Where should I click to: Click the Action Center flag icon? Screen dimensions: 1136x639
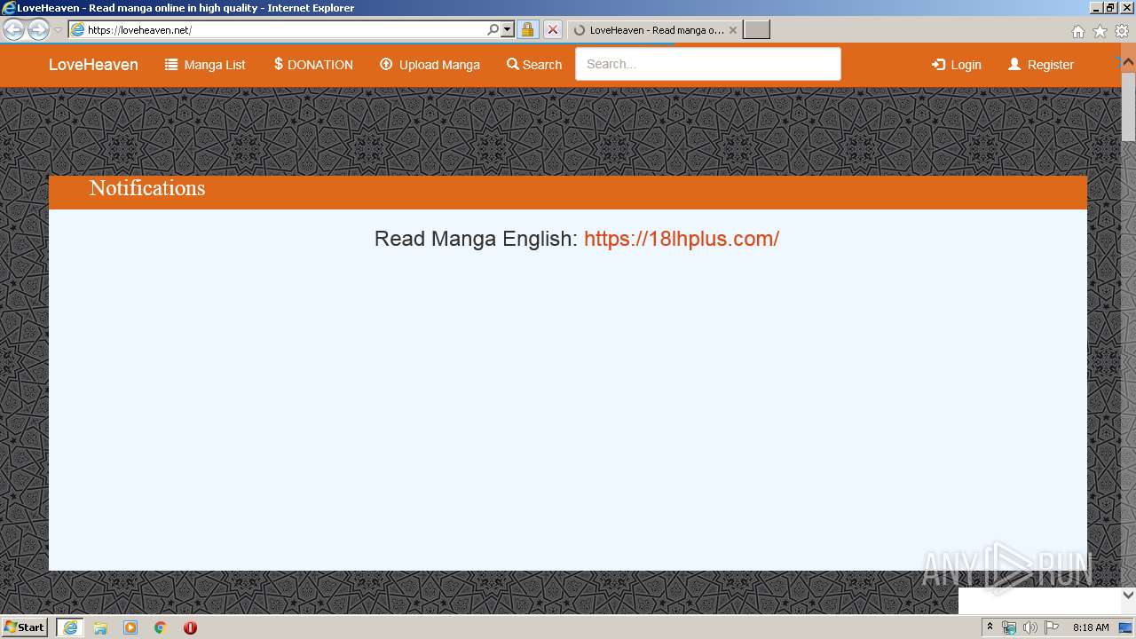click(x=1052, y=627)
